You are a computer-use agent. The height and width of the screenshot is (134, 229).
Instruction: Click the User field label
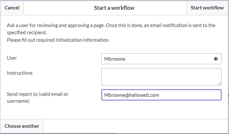tap(12, 58)
